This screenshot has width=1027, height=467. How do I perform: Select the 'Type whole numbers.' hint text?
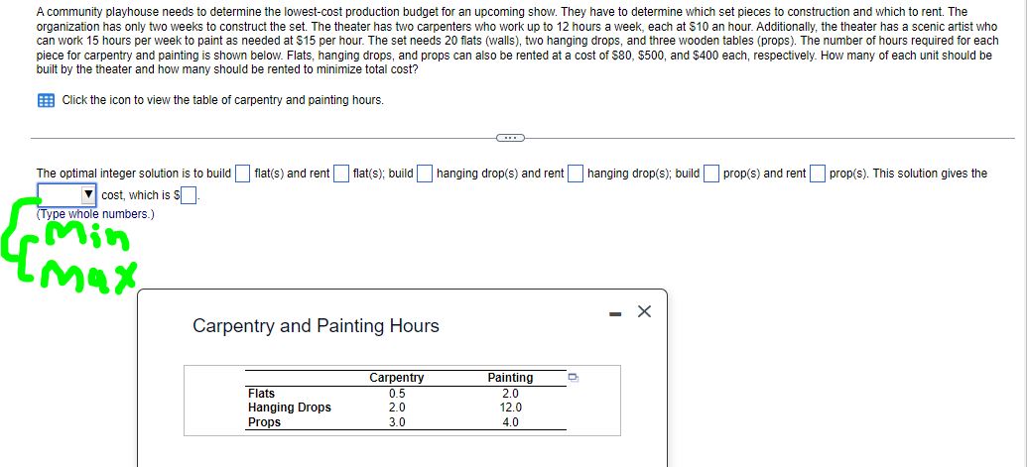(95, 214)
